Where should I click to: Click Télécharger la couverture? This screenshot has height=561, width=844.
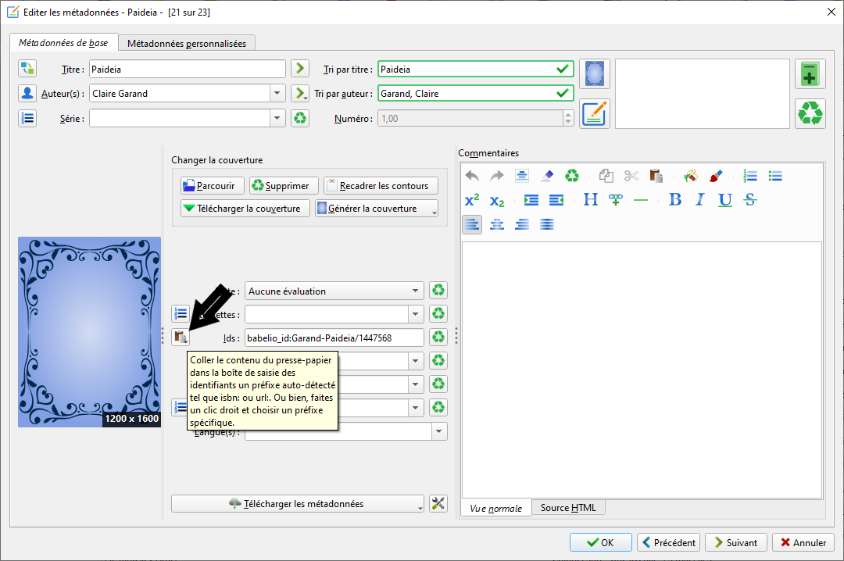point(245,208)
